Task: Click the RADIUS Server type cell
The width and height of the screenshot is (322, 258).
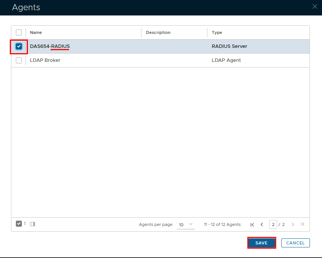Action: (x=229, y=46)
